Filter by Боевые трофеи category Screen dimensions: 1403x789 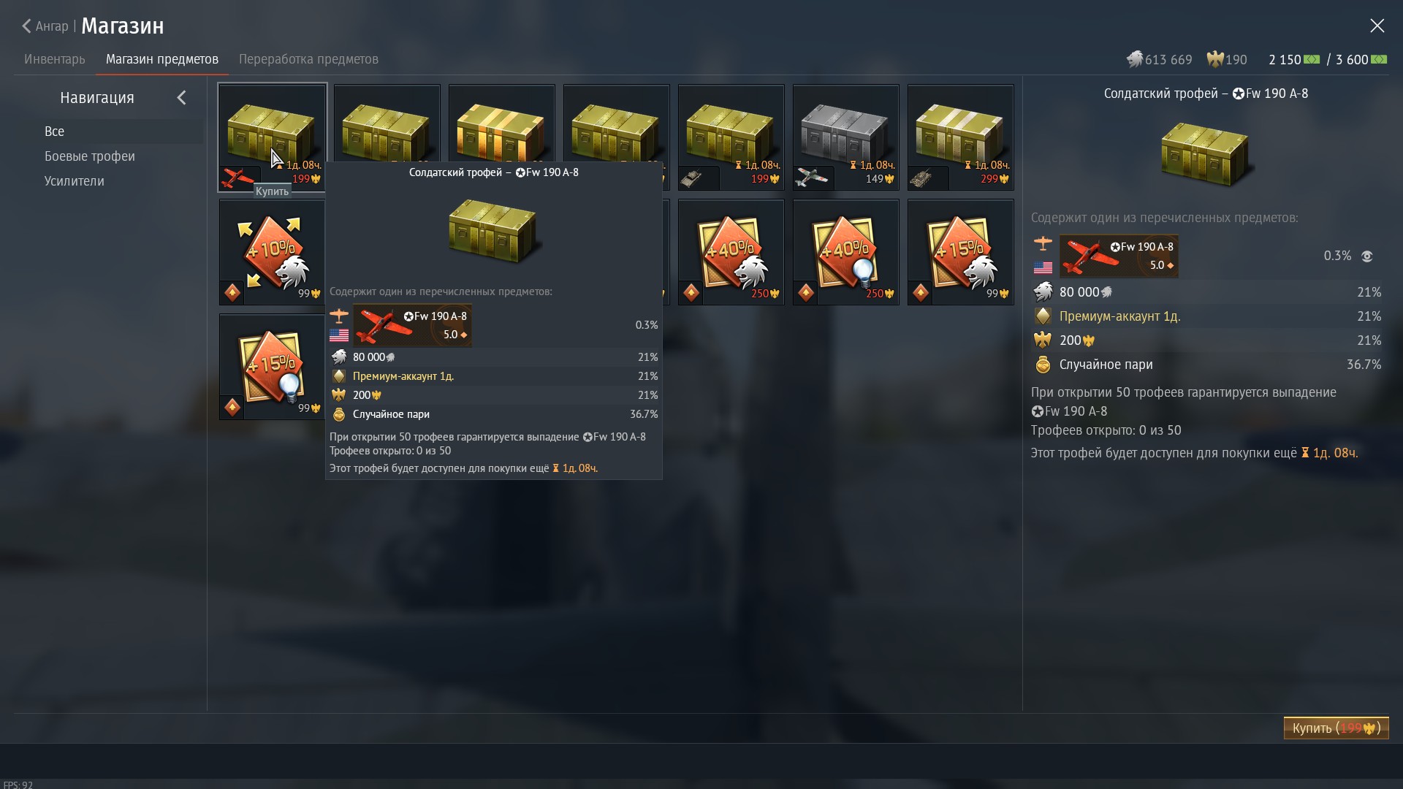90,156
